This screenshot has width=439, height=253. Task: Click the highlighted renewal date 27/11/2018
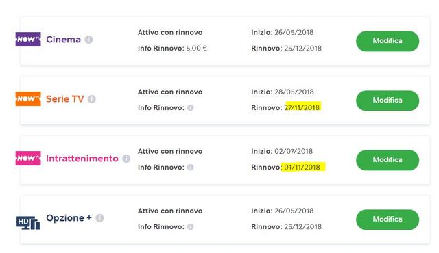(x=302, y=107)
